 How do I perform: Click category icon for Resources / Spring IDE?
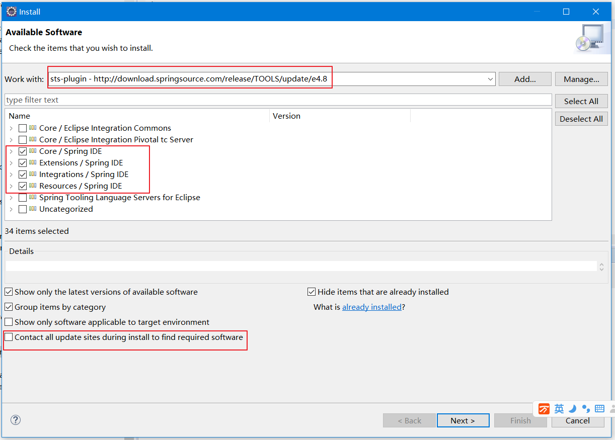point(33,186)
